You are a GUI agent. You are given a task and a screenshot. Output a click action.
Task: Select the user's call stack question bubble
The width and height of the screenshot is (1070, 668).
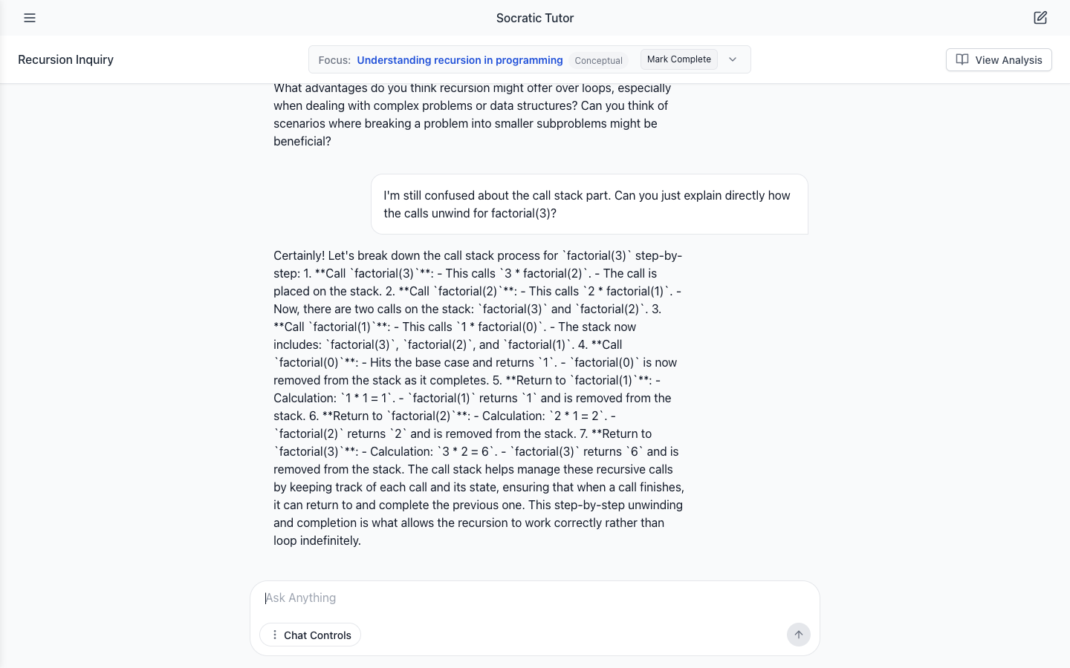pyautogui.click(x=589, y=204)
